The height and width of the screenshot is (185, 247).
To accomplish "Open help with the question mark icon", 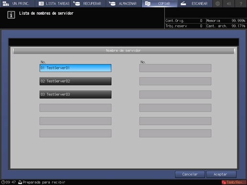I will [241, 3].
